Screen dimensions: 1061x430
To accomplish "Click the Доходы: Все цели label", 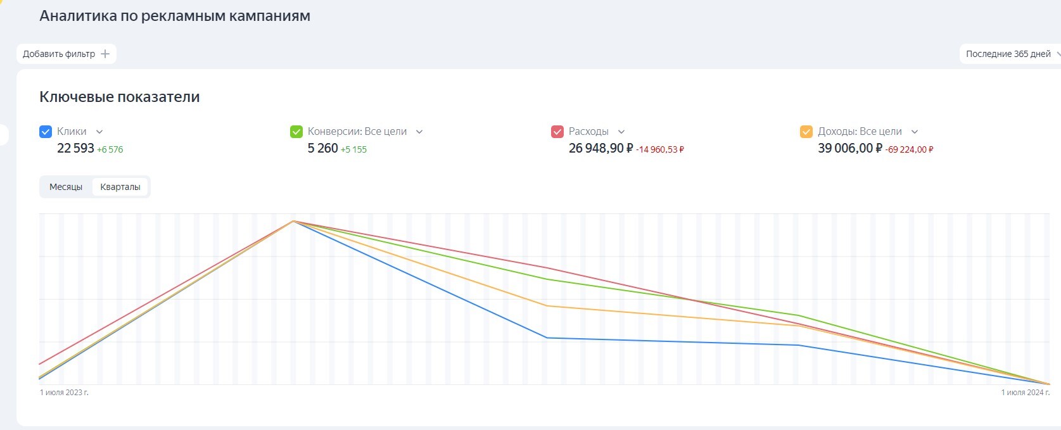I will [860, 132].
